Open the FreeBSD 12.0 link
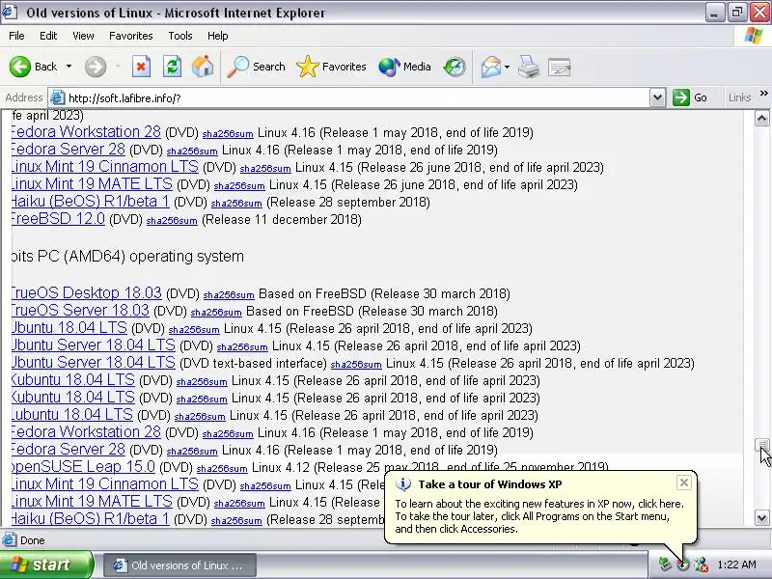The image size is (772, 579). coord(58,219)
